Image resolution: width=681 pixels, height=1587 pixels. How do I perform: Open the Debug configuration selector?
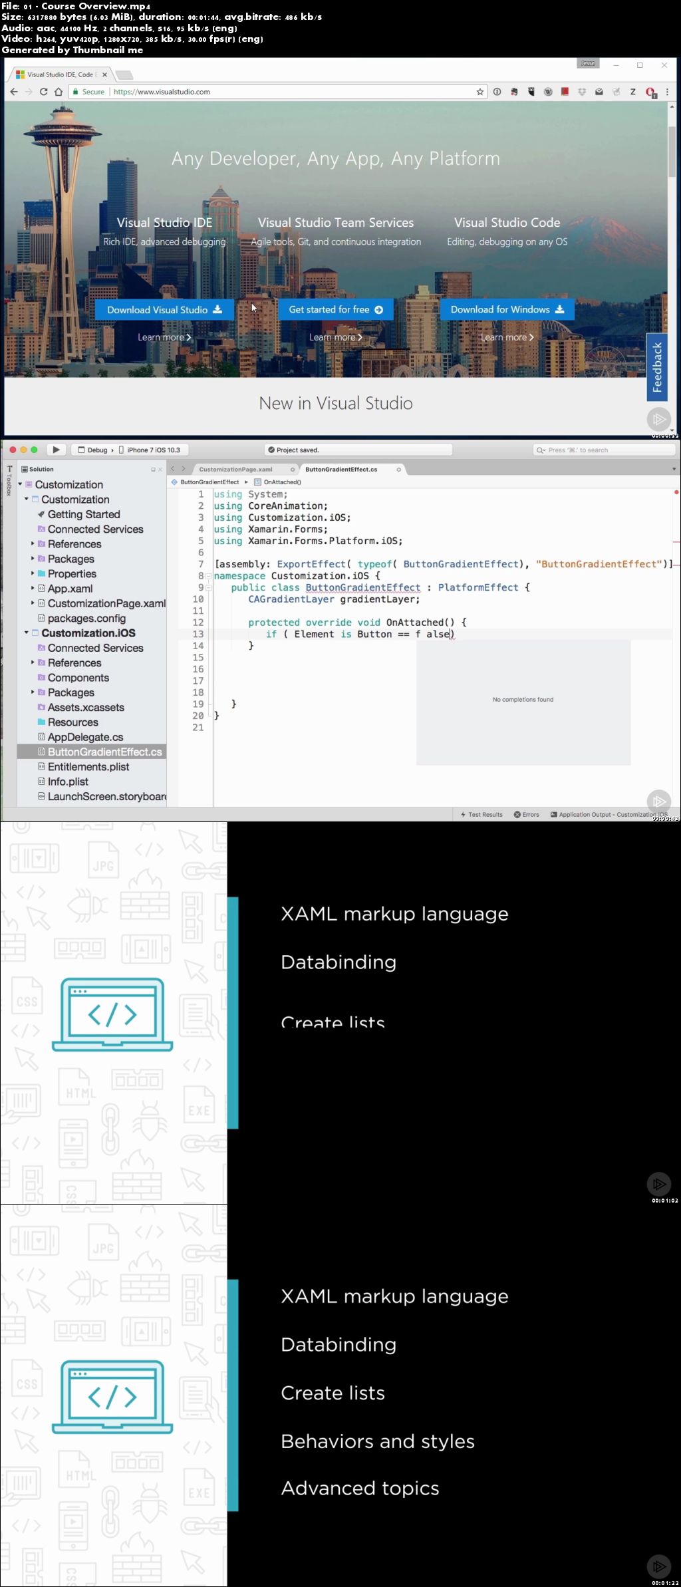click(93, 450)
